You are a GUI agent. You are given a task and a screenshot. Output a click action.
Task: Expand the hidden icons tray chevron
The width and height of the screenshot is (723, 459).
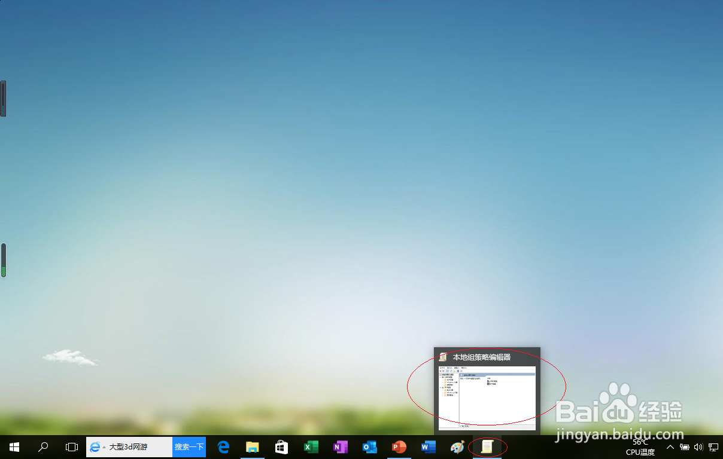click(670, 446)
